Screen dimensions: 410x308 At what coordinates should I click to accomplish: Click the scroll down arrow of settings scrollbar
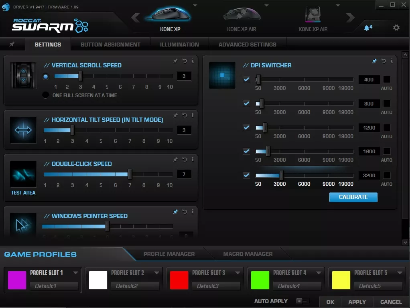pos(405,242)
